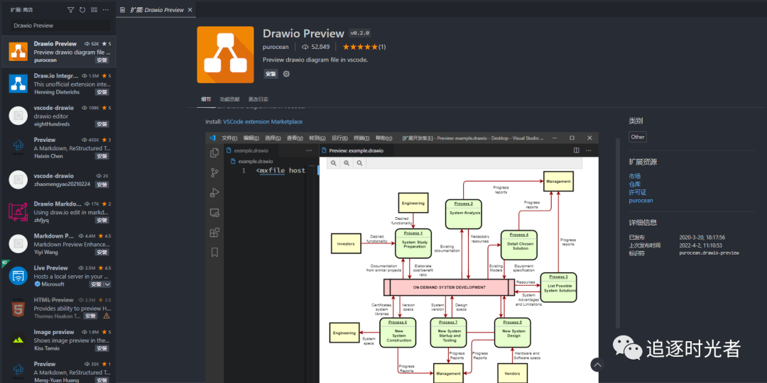
Task: Expand the Live Preview install dropdown arrow
Action: tap(107, 284)
